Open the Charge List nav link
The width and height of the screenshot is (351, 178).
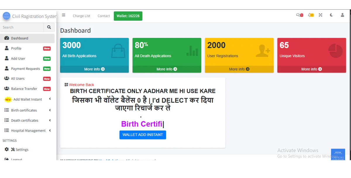tap(81, 16)
